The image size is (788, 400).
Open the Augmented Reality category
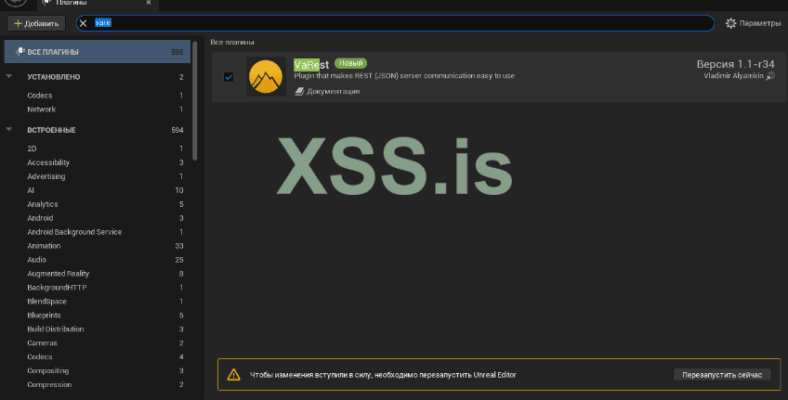(59, 274)
